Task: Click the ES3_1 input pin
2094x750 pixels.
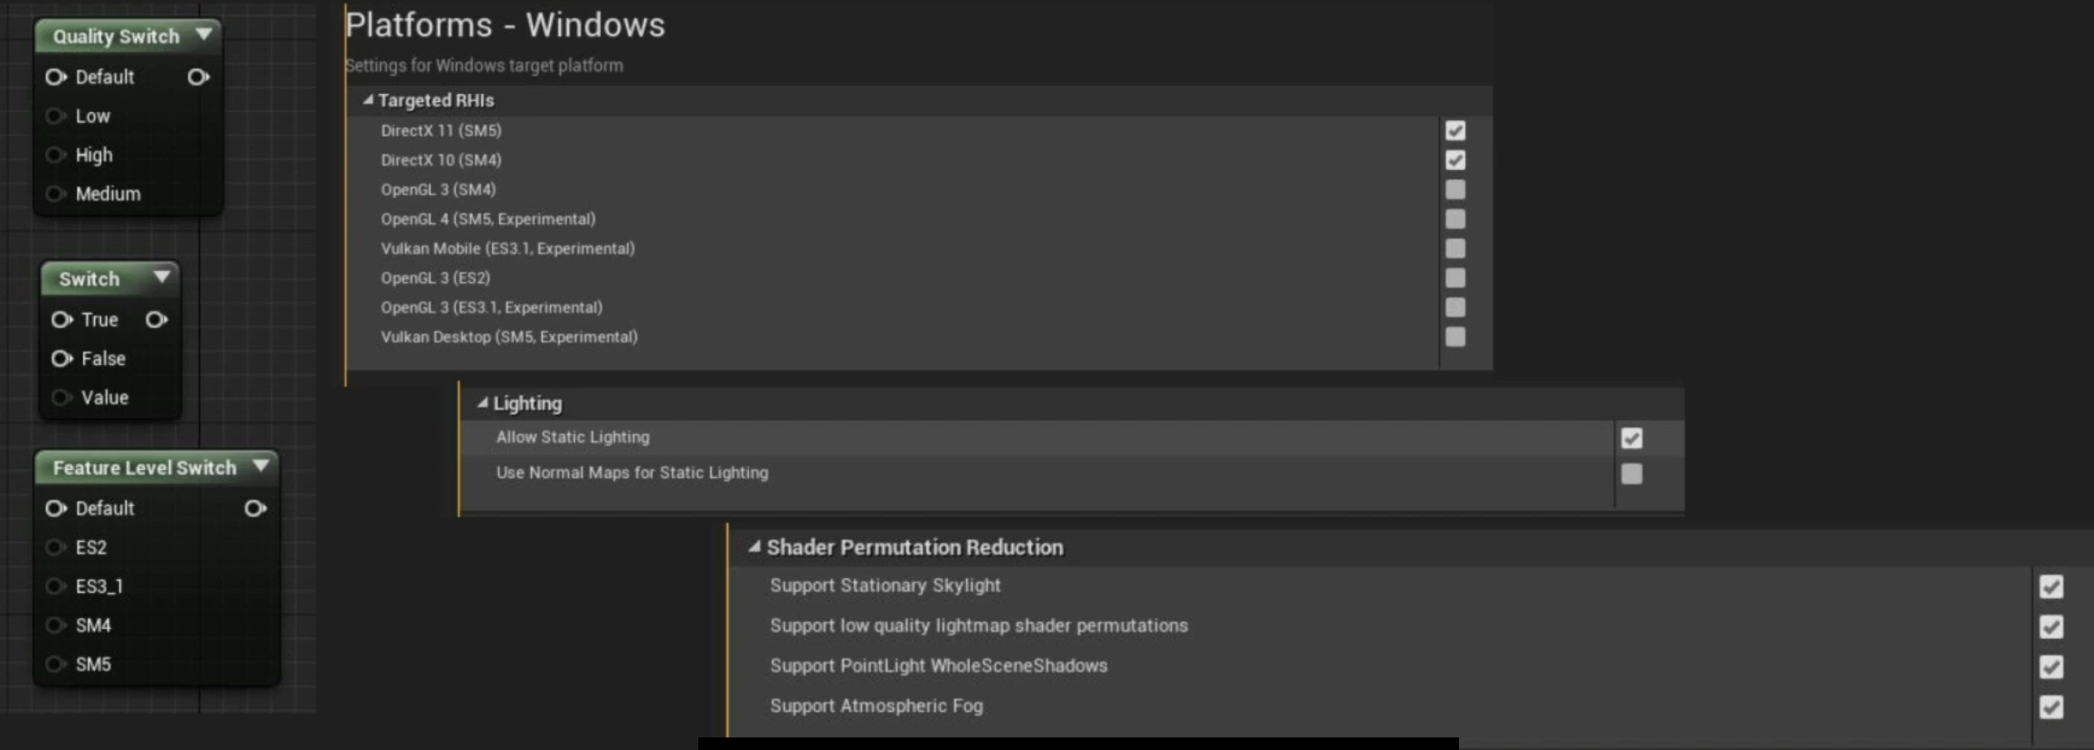Action: (x=56, y=587)
